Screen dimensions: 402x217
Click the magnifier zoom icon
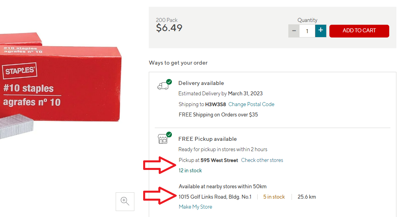coord(125,201)
